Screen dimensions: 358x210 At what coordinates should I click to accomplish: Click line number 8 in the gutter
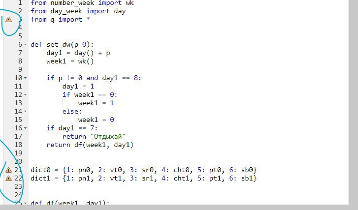20,61
